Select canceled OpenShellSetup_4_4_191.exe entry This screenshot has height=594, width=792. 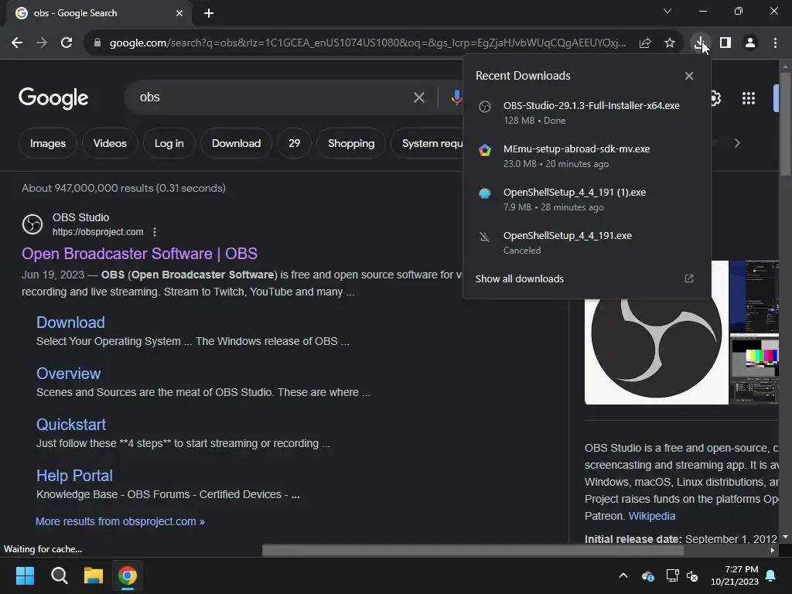point(586,242)
